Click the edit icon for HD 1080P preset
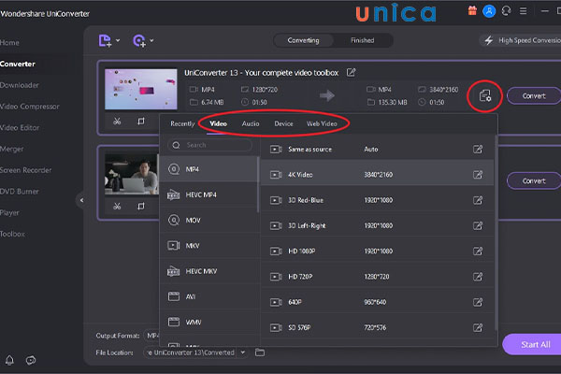 click(x=478, y=251)
